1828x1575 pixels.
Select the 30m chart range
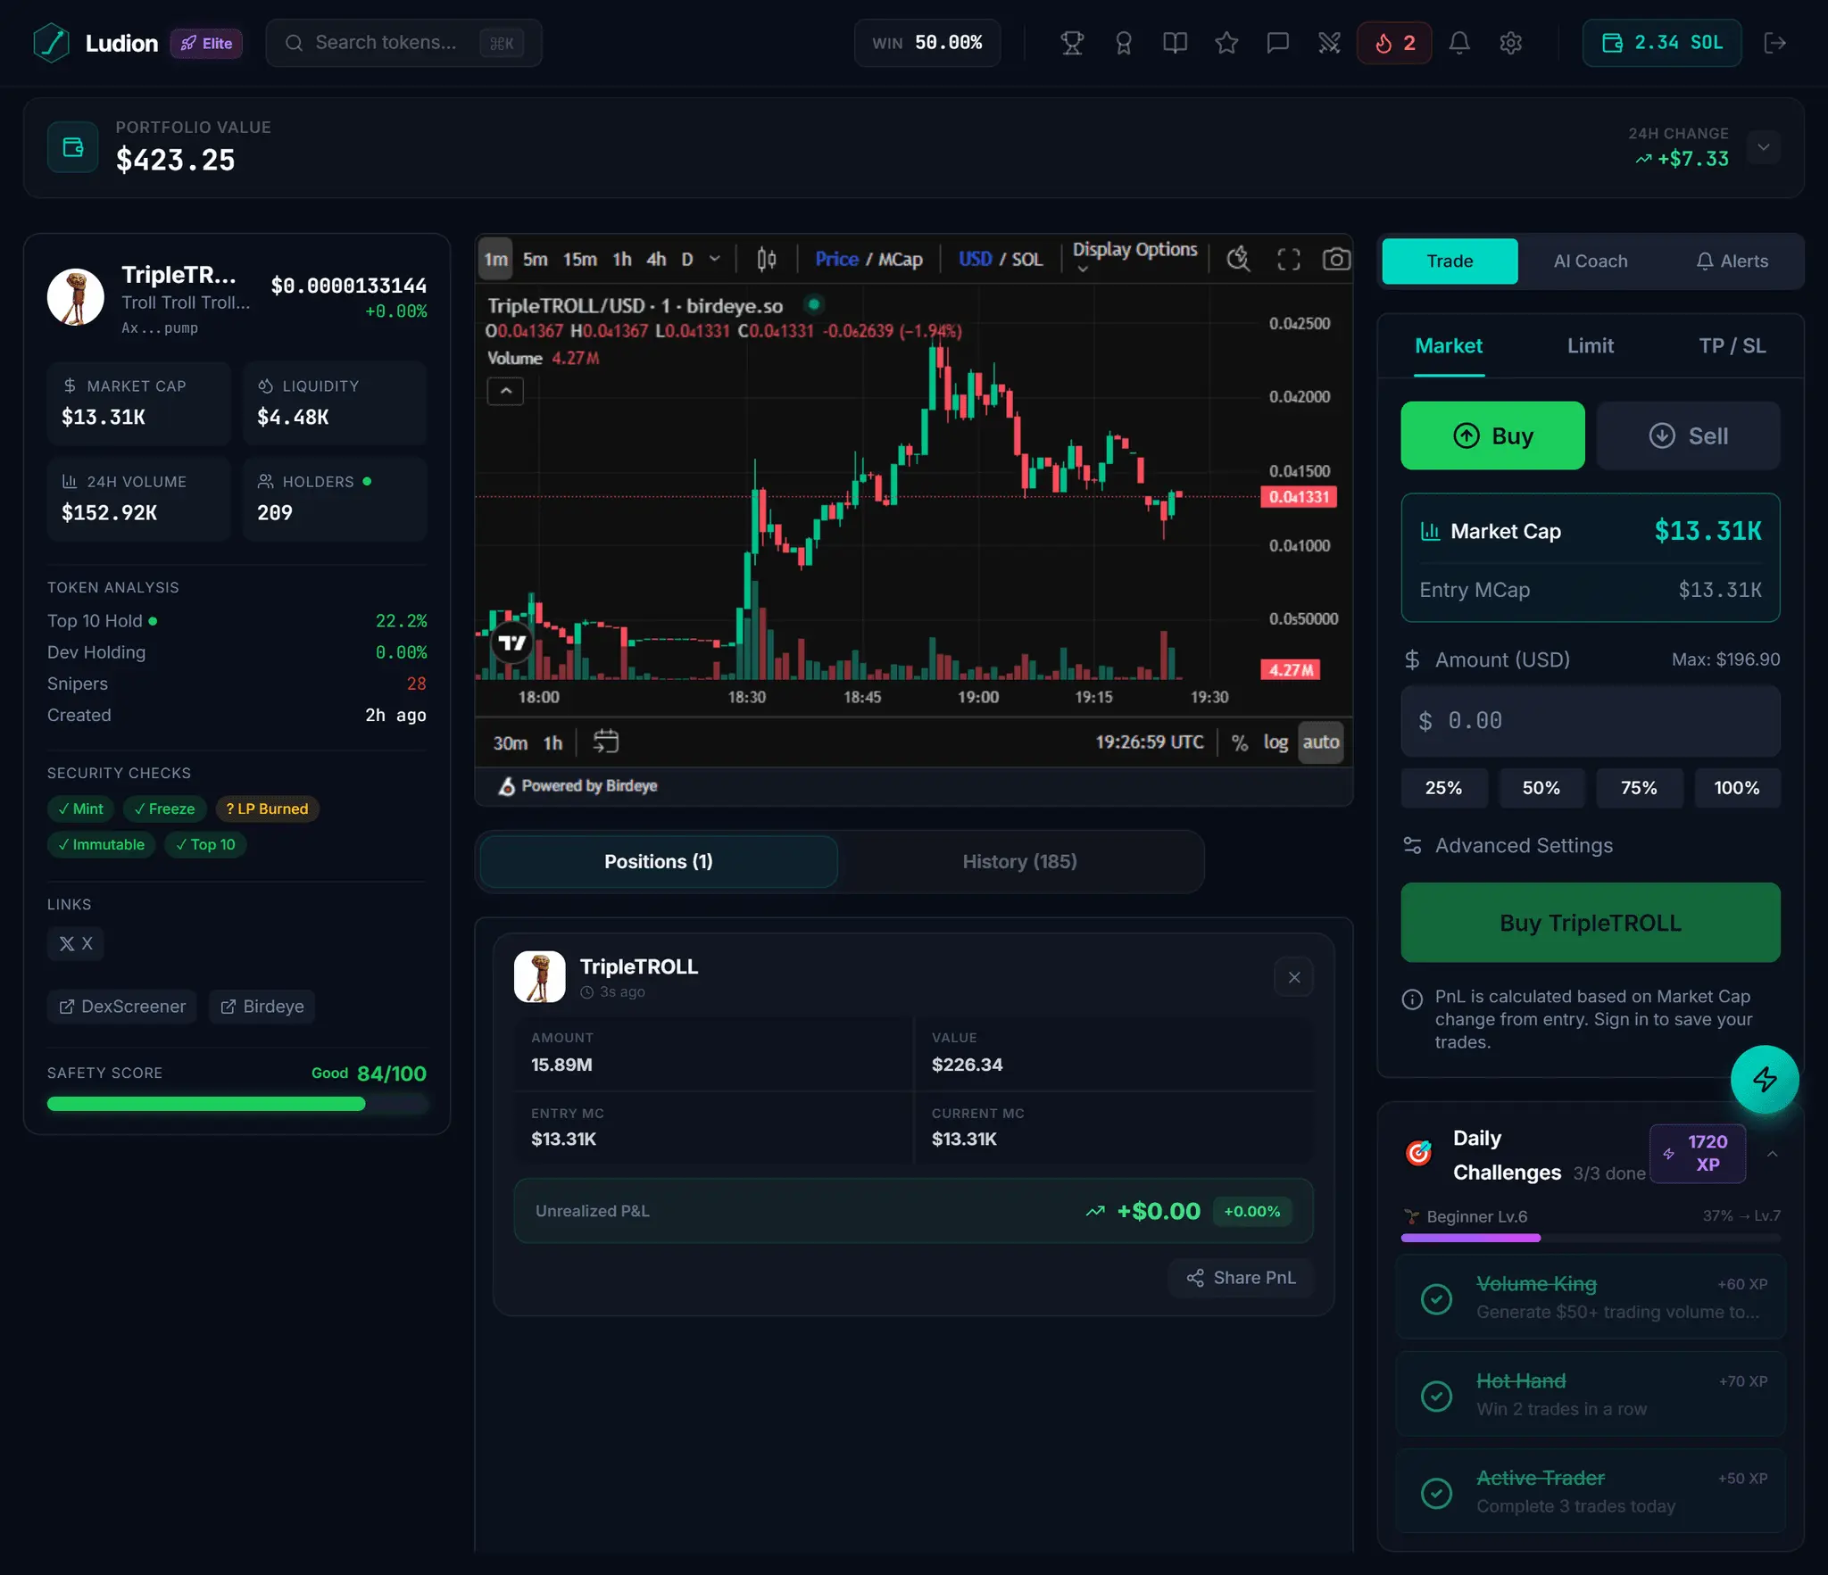pyautogui.click(x=510, y=742)
